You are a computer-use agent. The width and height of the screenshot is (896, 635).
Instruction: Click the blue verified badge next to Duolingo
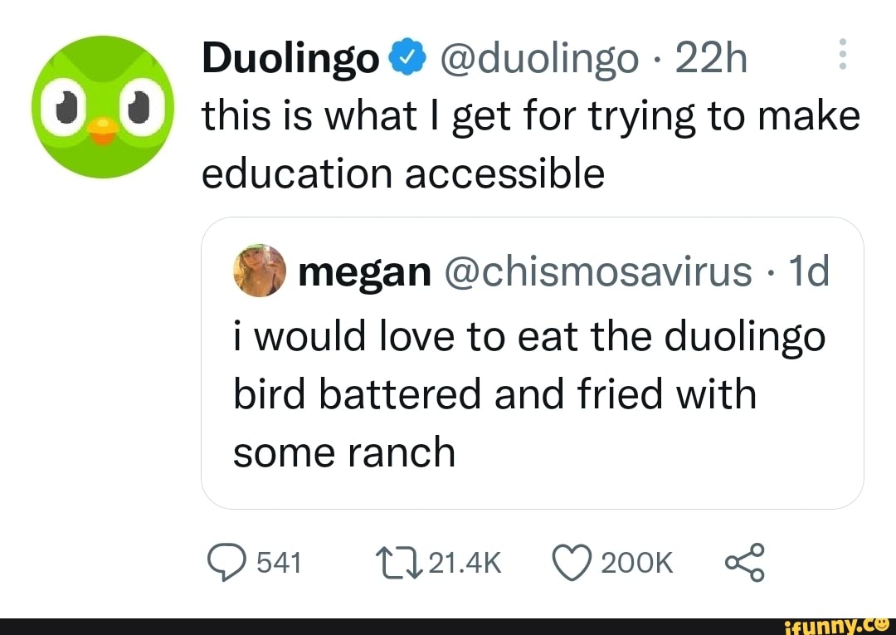coord(406,56)
